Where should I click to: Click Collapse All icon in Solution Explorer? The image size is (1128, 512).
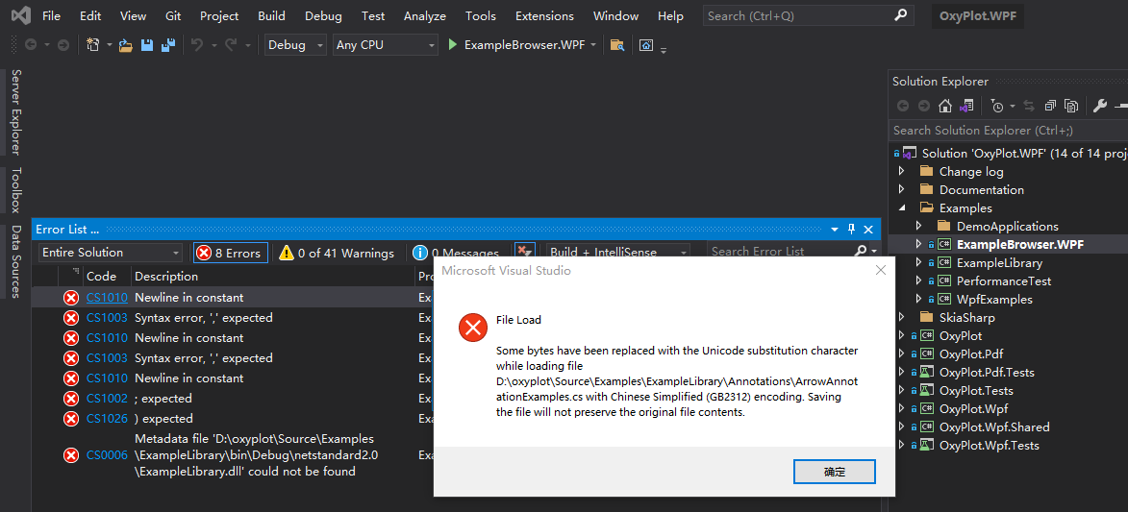pyautogui.click(x=1050, y=107)
